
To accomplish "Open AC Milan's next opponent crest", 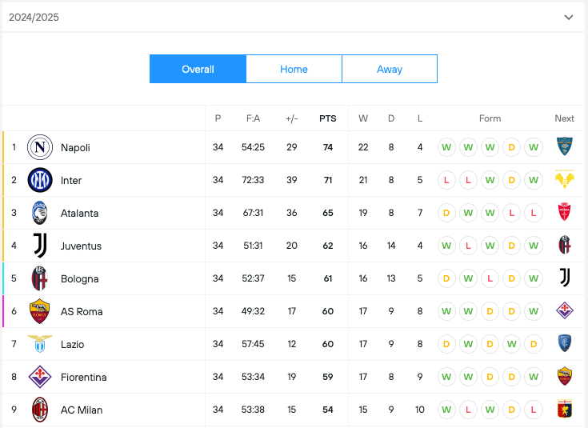I will [565, 410].
